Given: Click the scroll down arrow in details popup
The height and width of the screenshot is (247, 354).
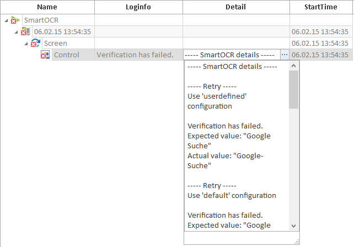Looking at the screenshot, I should point(293,226).
